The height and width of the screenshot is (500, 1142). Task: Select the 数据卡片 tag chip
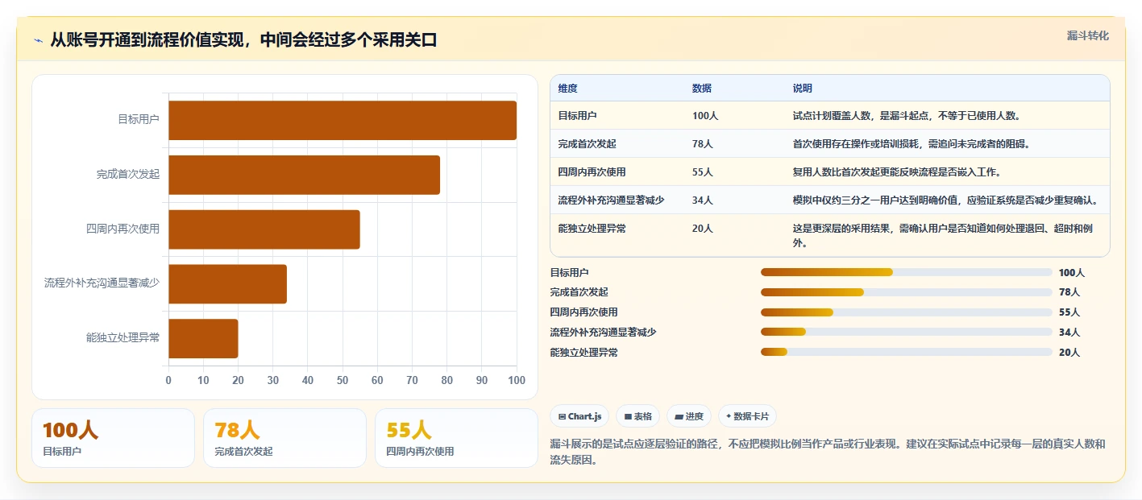tap(747, 416)
